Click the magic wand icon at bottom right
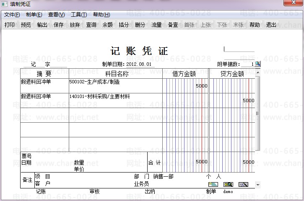This screenshot has height=201, width=304. point(243,185)
